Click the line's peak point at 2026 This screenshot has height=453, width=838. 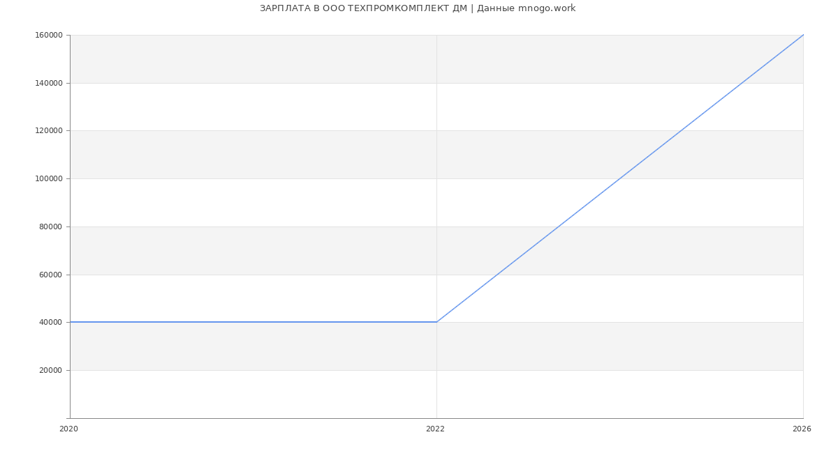[x=803, y=35]
